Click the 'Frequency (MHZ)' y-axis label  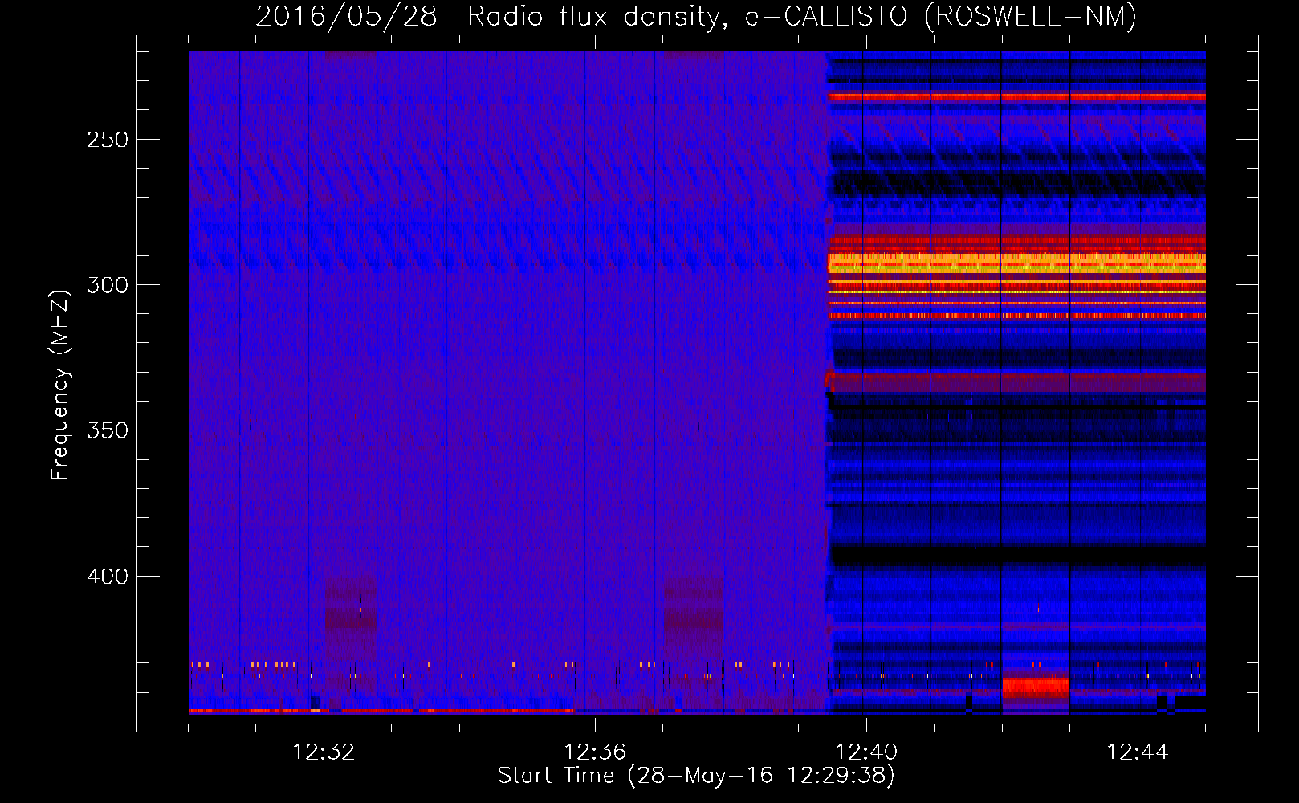[60, 385]
